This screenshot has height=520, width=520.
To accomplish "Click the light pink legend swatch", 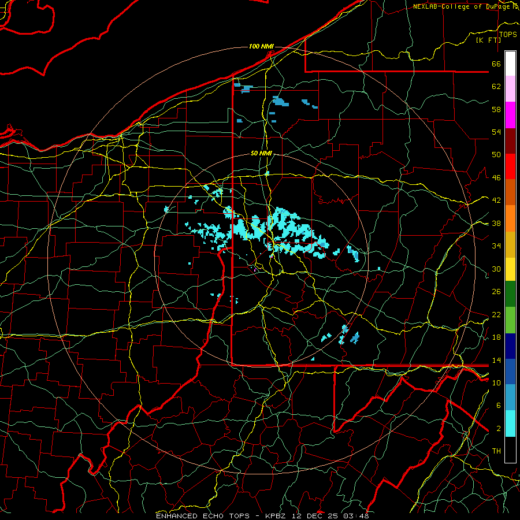I will pos(510,89).
